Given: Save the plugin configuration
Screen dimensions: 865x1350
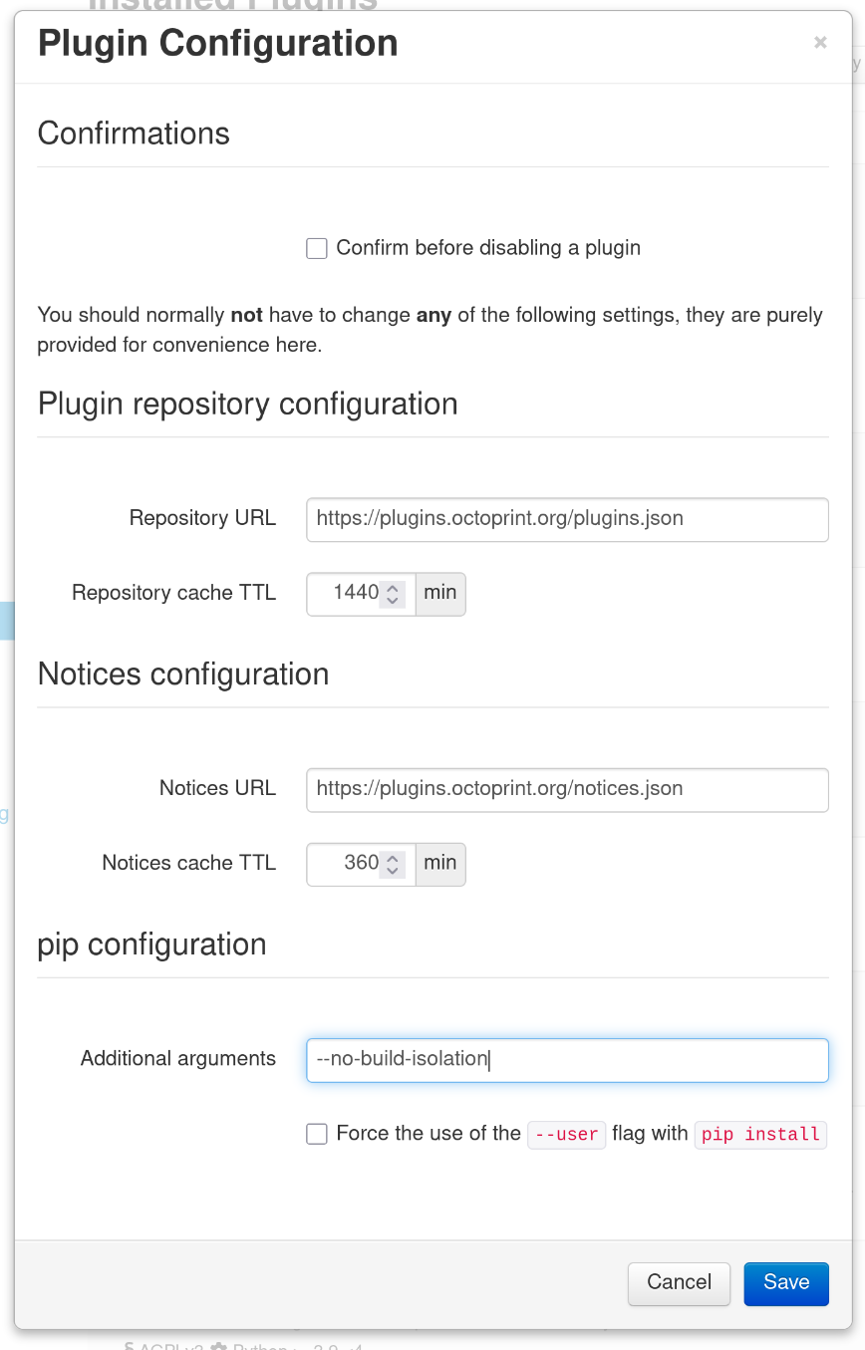Looking at the screenshot, I should tap(785, 1283).
